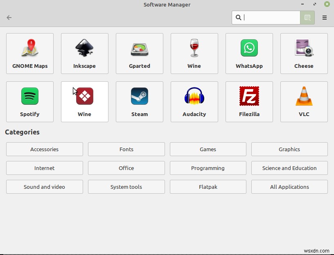Open the Steam app tile
The height and width of the screenshot is (255, 334).
140,102
